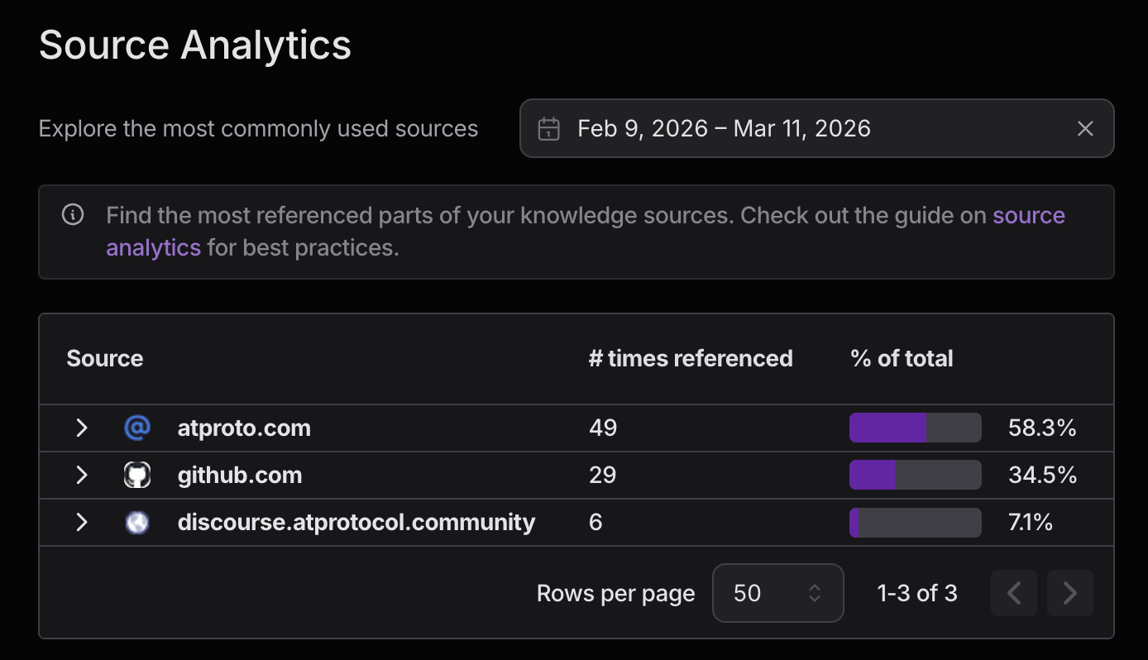Sort by # times referenced header
This screenshot has width=1148, height=660.
pyautogui.click(x=690, y=358)
